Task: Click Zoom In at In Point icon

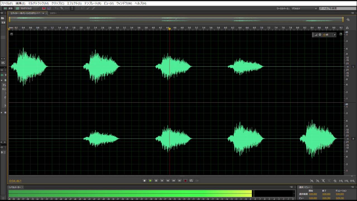Action: coord(341,181)
